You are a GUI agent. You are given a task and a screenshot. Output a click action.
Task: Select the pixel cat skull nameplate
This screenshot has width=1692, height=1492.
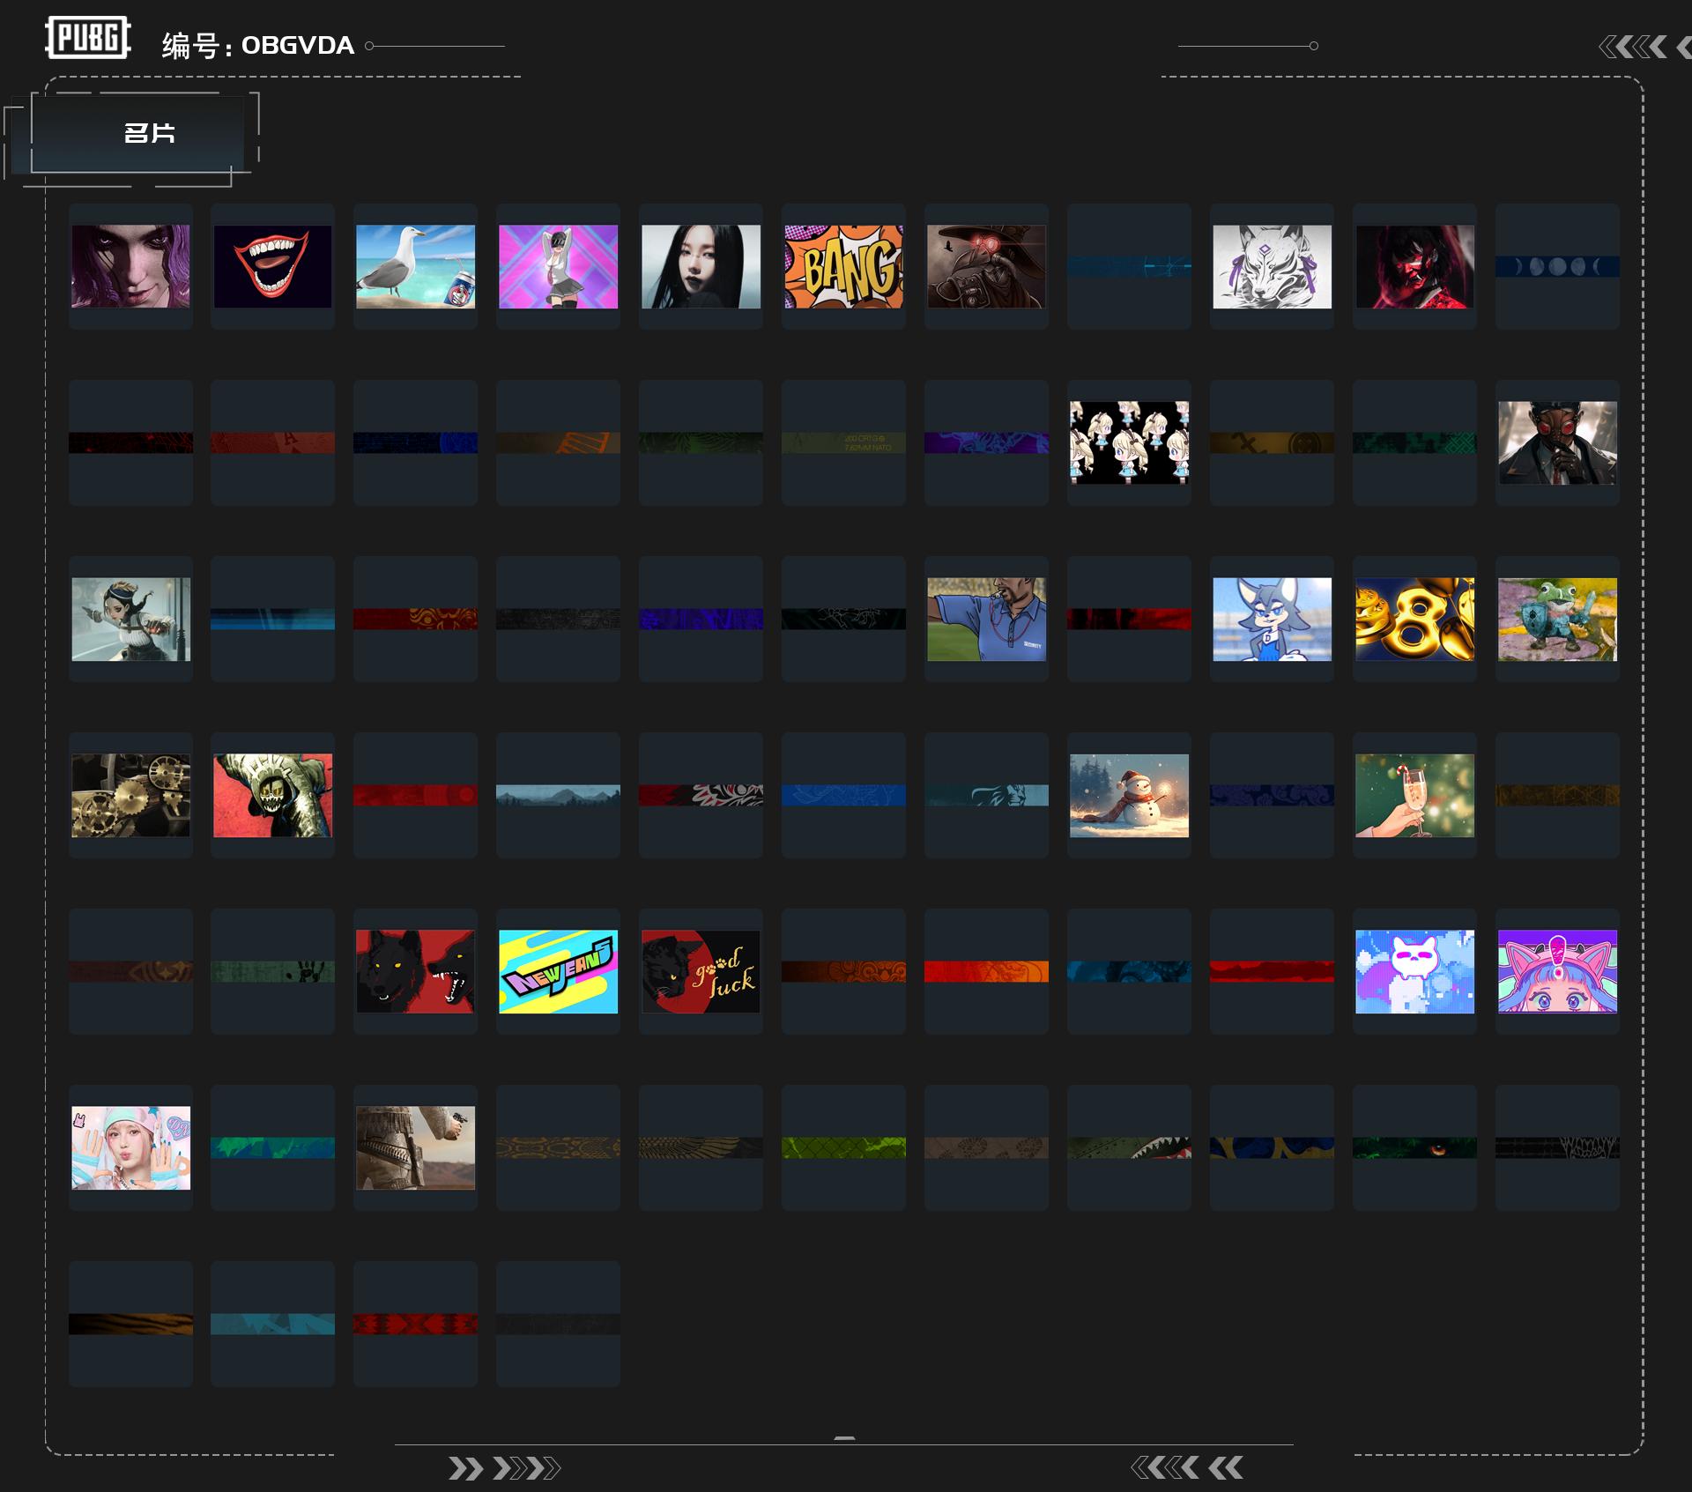coord(1414,971)
